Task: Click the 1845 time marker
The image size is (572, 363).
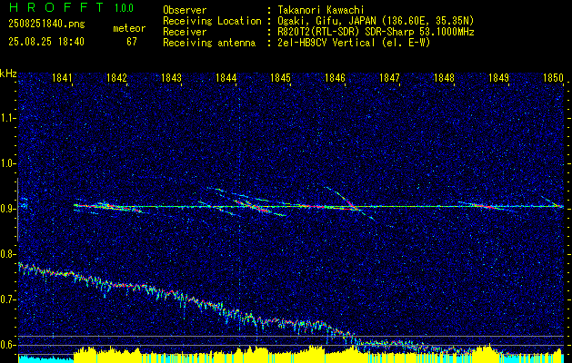Action: 280,78
